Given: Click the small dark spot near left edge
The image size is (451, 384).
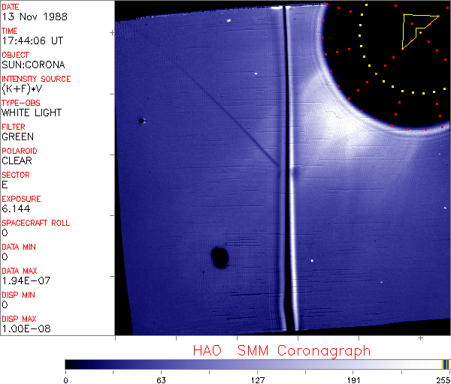Looking at the screenshot, I should coord(141,120).
